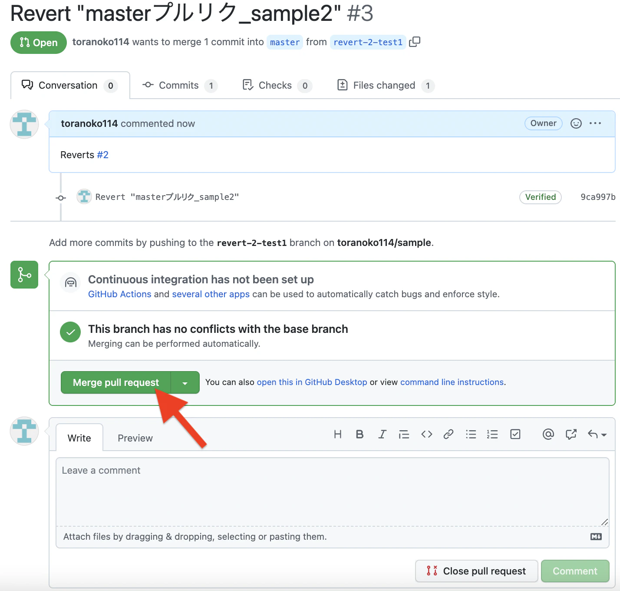Insert heading with the H icon

(x=338, y=434)
